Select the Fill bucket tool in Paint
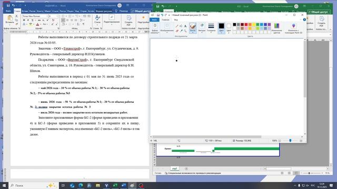This screenshot has height=189, width=337. tap(181, 26)
